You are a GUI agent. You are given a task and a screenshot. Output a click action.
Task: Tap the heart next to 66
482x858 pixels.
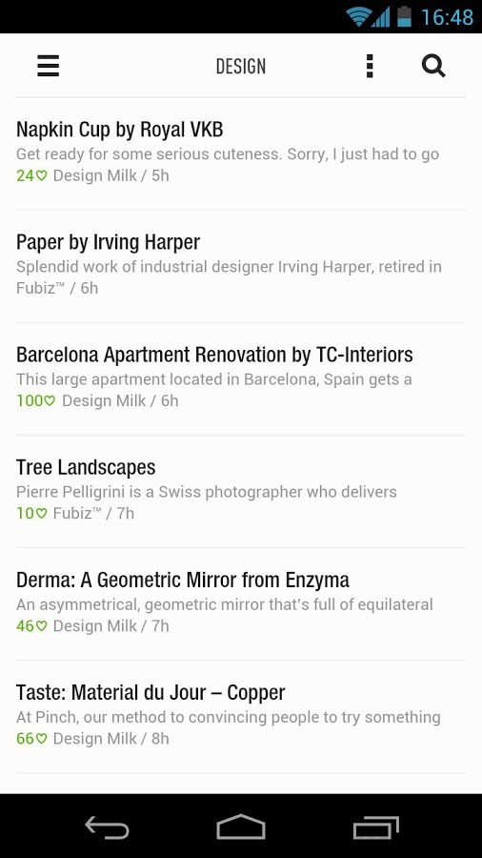(42, 739)
